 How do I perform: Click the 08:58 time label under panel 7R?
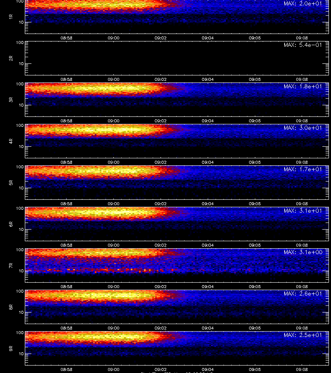pos(67,287)
